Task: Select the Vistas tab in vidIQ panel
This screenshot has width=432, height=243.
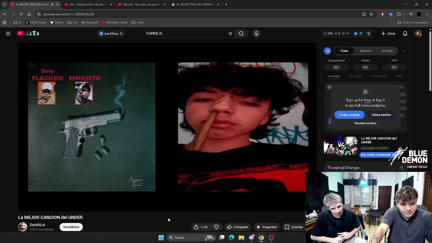Action: [x=344, y=51]
